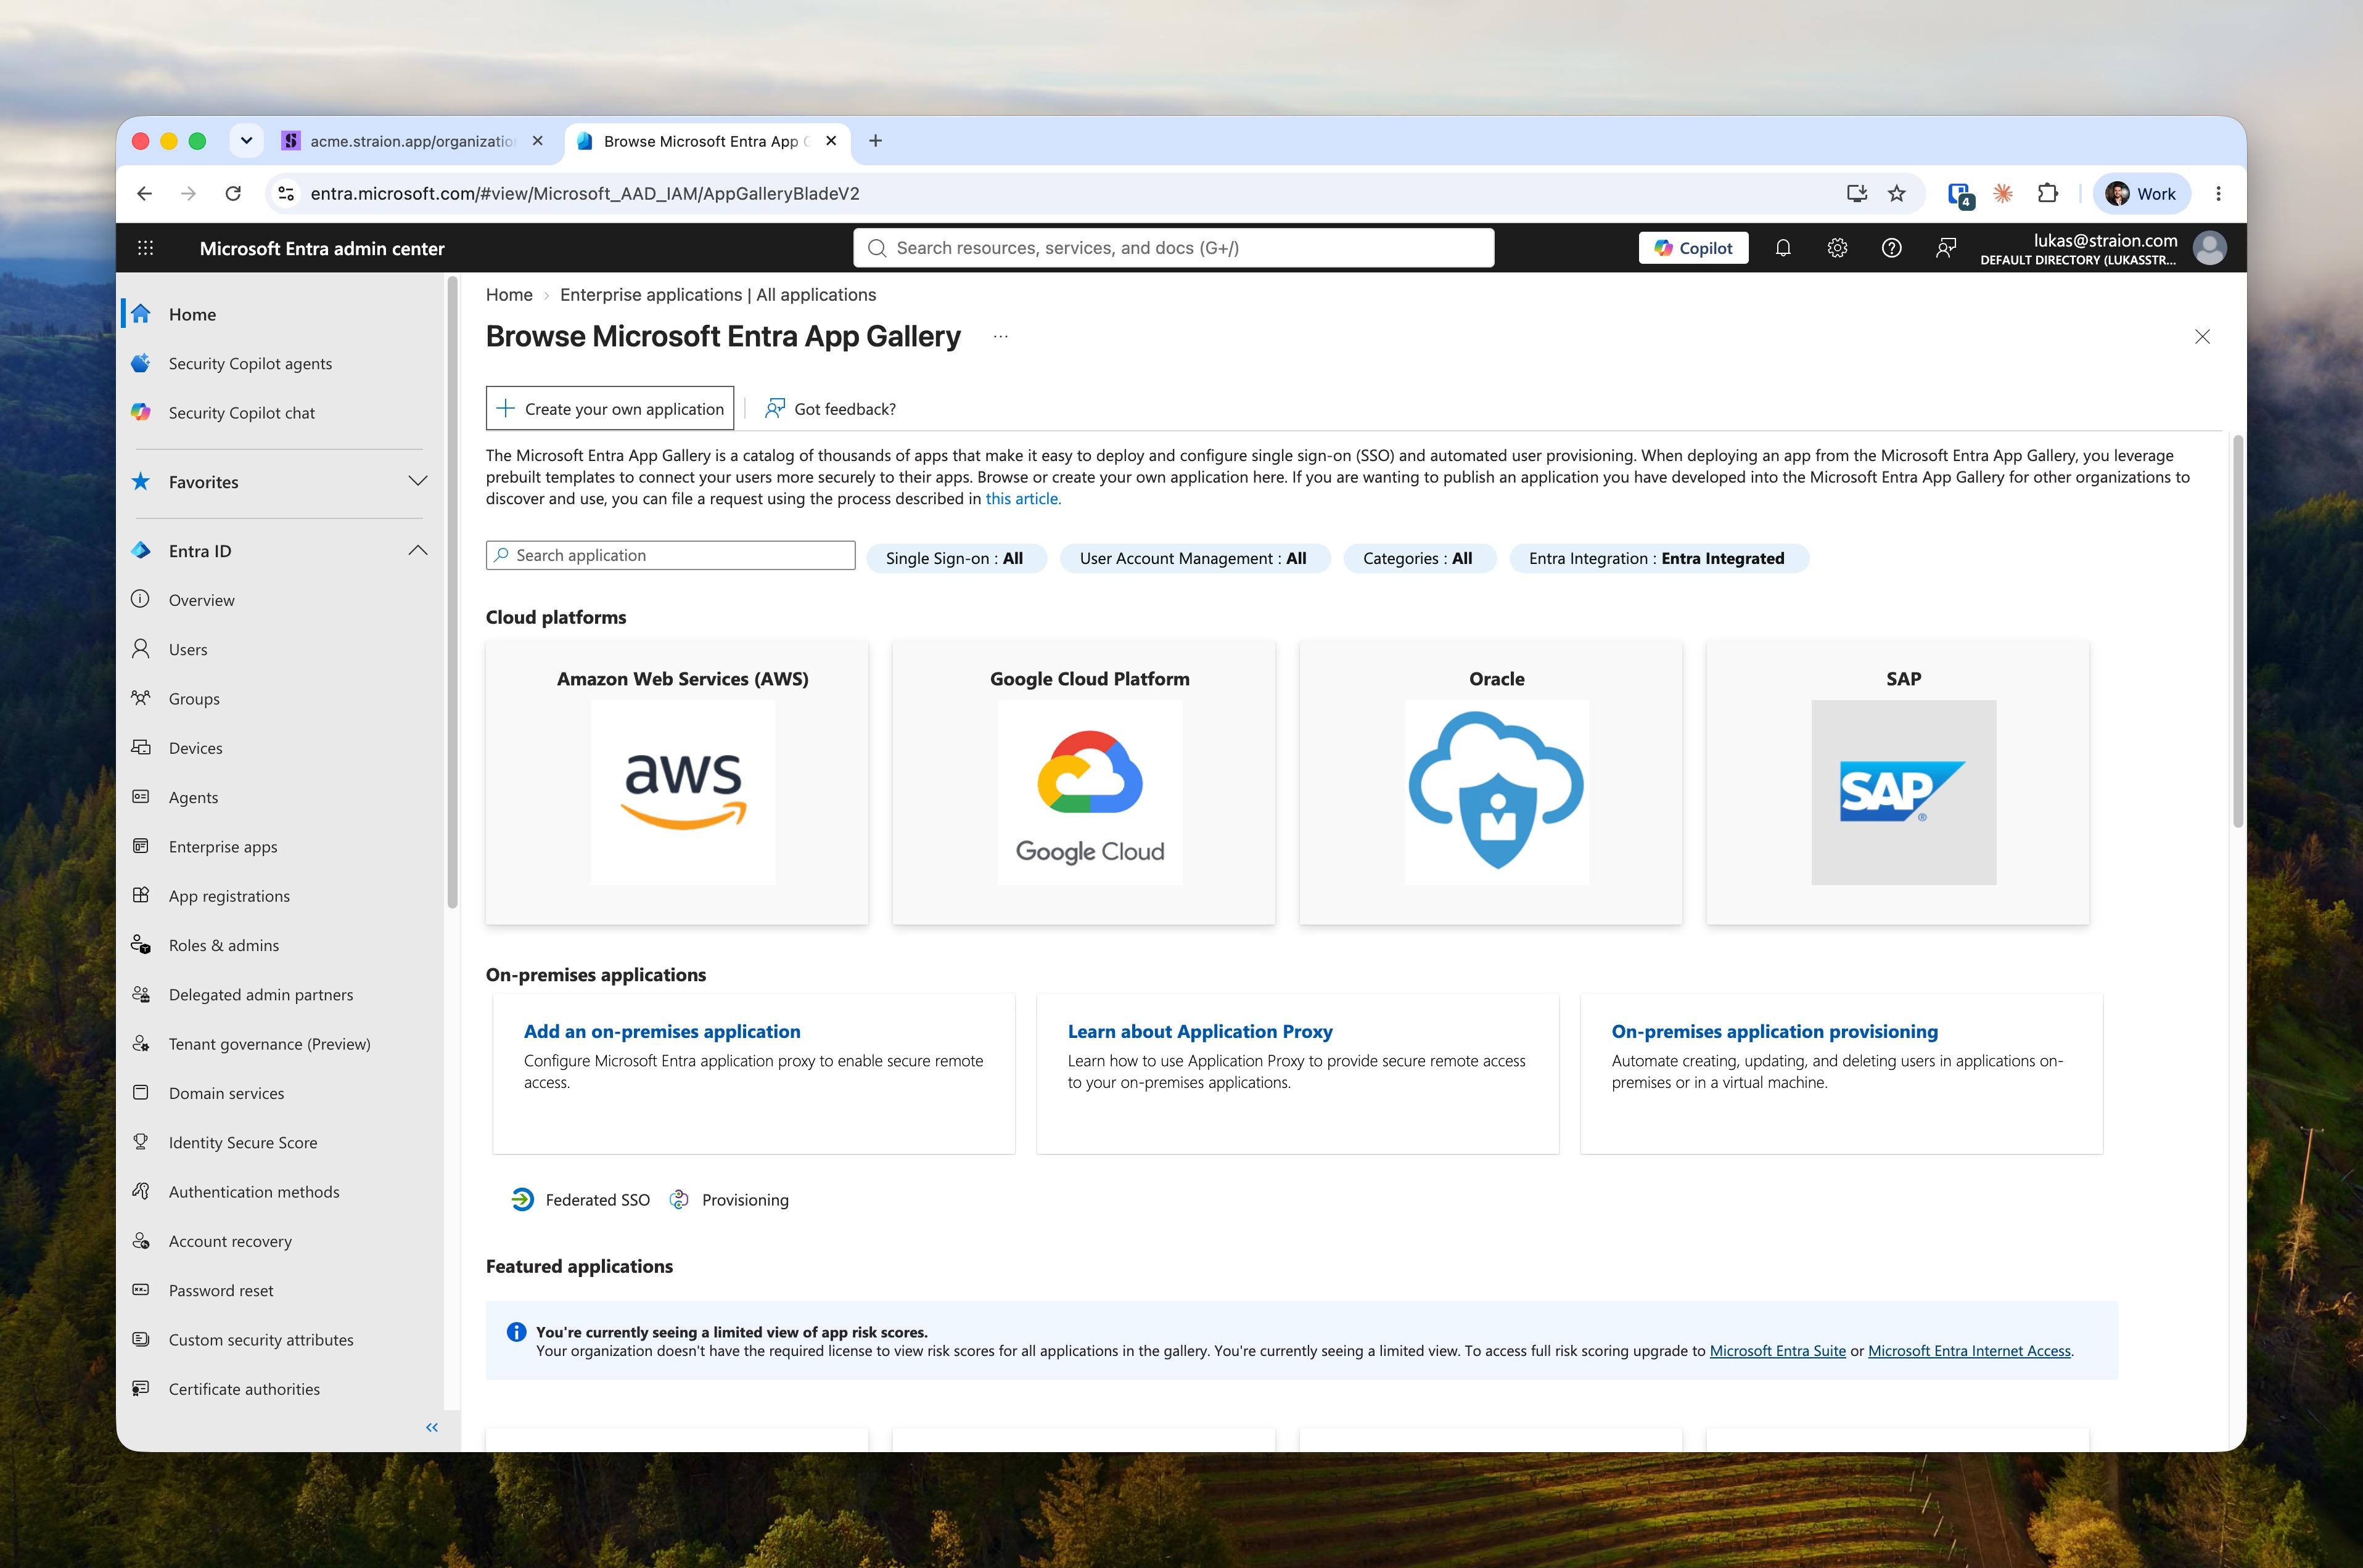Go to Enterprise applications breadcrumb
The width and height of the screenshot is (2363, 1568).
717,294
